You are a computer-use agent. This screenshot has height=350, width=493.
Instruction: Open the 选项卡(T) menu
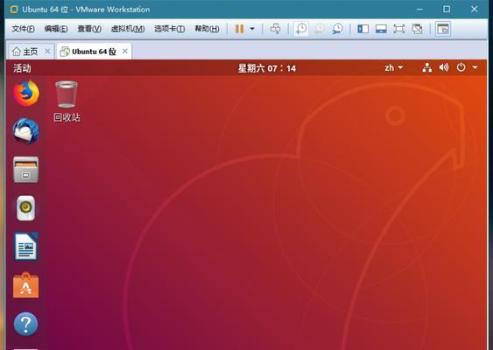pyautogui.click(x=170, y=29)
